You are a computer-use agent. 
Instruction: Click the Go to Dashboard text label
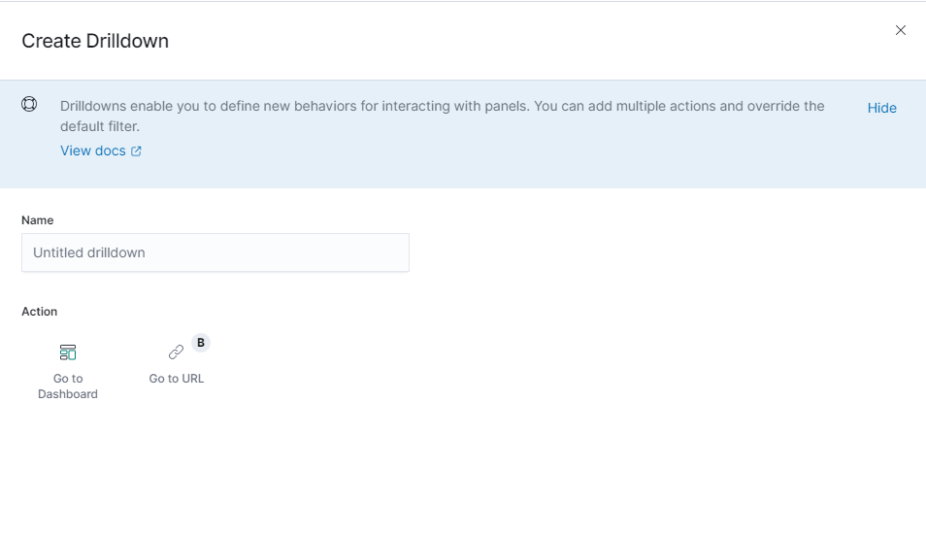coord(68,385)
